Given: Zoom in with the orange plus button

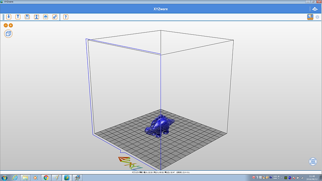Looking at the screenshot, I should (x=11, y=25).
